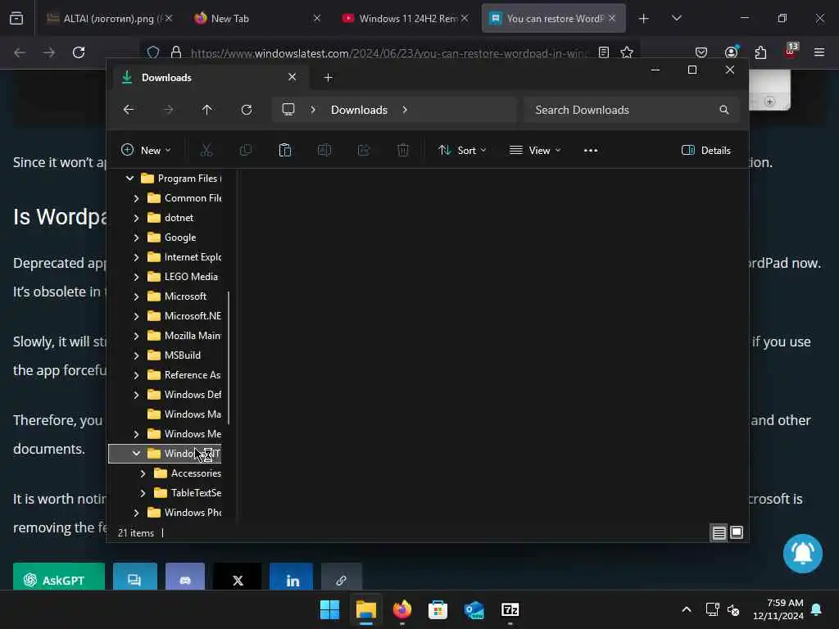Go back in File Explorer
This screenshot has width=839, height=629.
(129, 110)
